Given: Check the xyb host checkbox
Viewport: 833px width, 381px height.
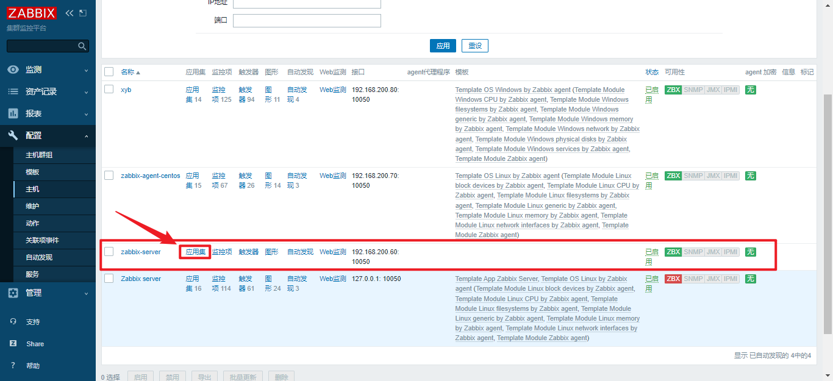Looking at the screenshot, I should pos(109,89).
